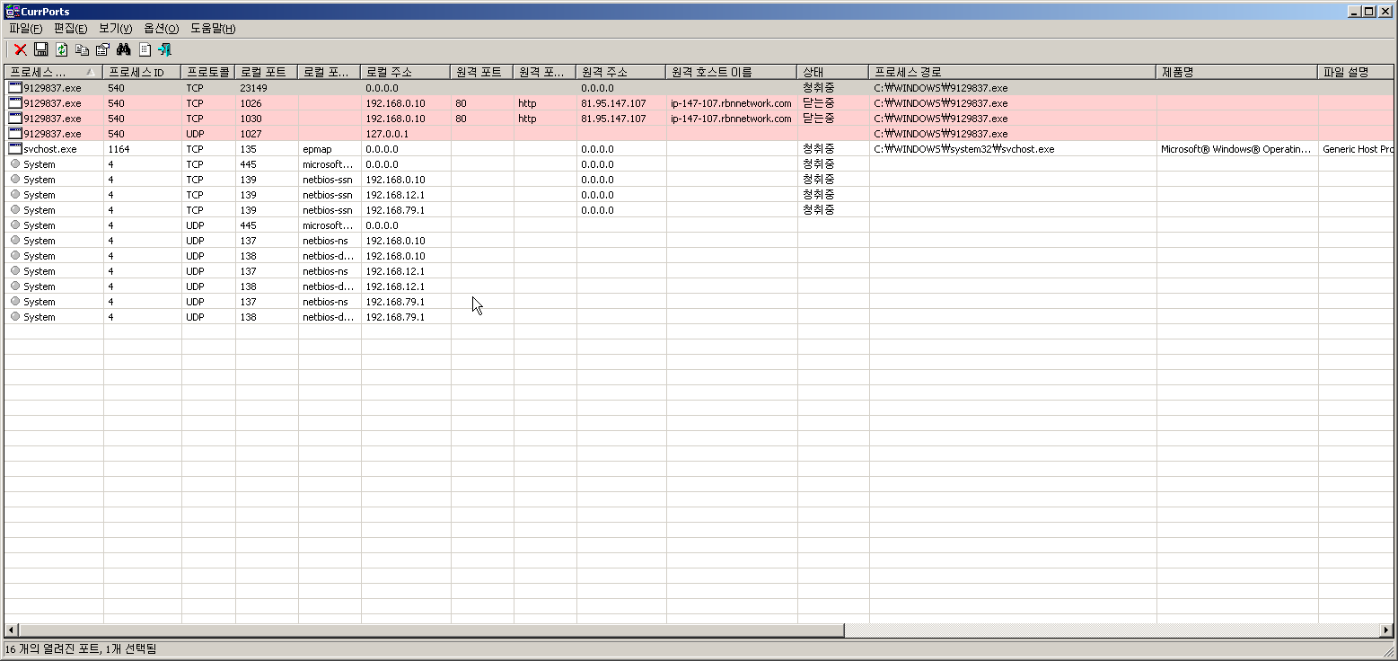1398x661 pixels.
Task: Sort by the 로컬 주소 column header
Action: tap(405, 72)
